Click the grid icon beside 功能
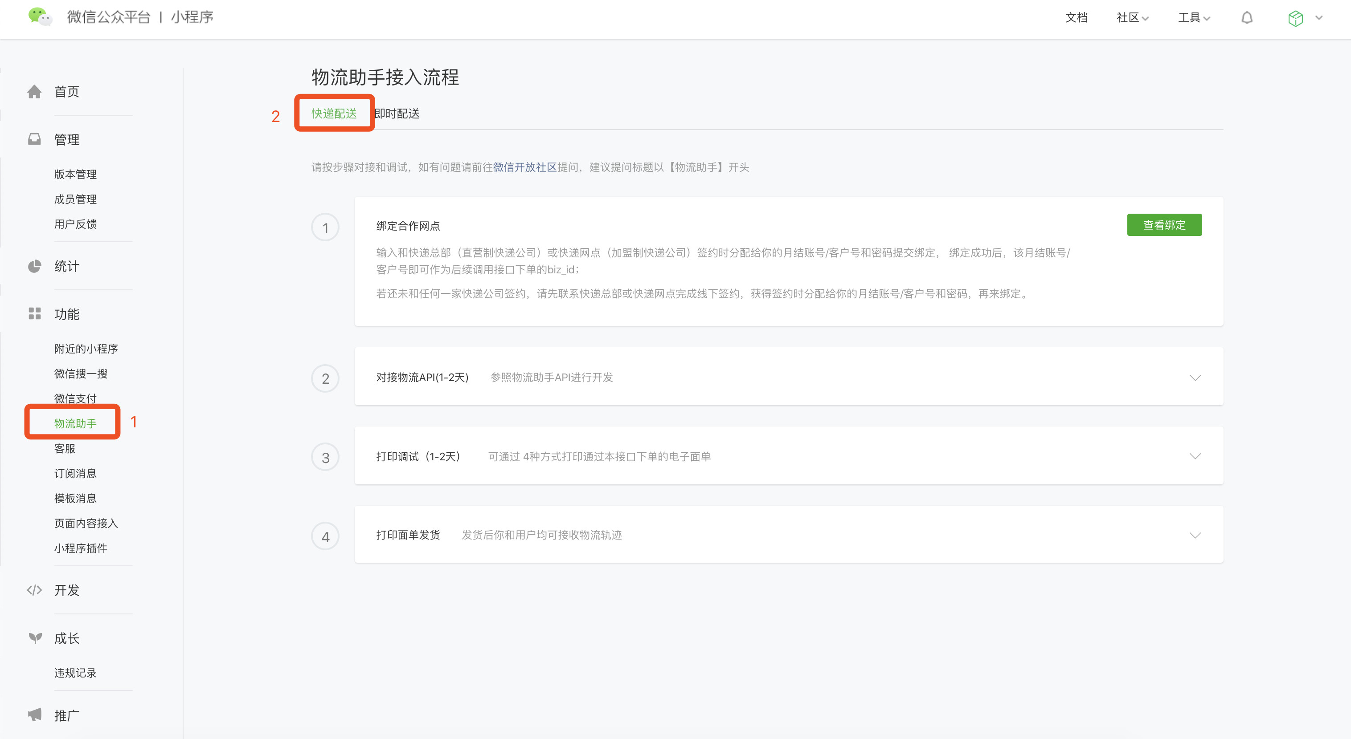Image resolution: width=1351 pixels, height=739 pixels. coord(35,314)
